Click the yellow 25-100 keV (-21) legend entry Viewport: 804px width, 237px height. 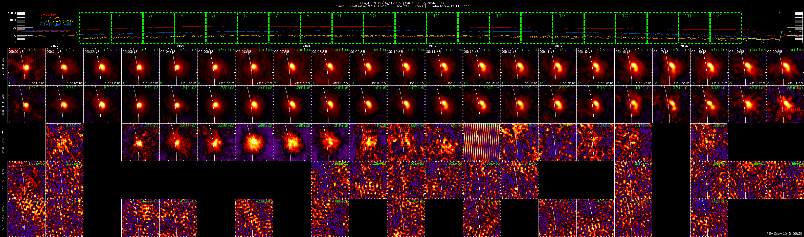[56, 21]
